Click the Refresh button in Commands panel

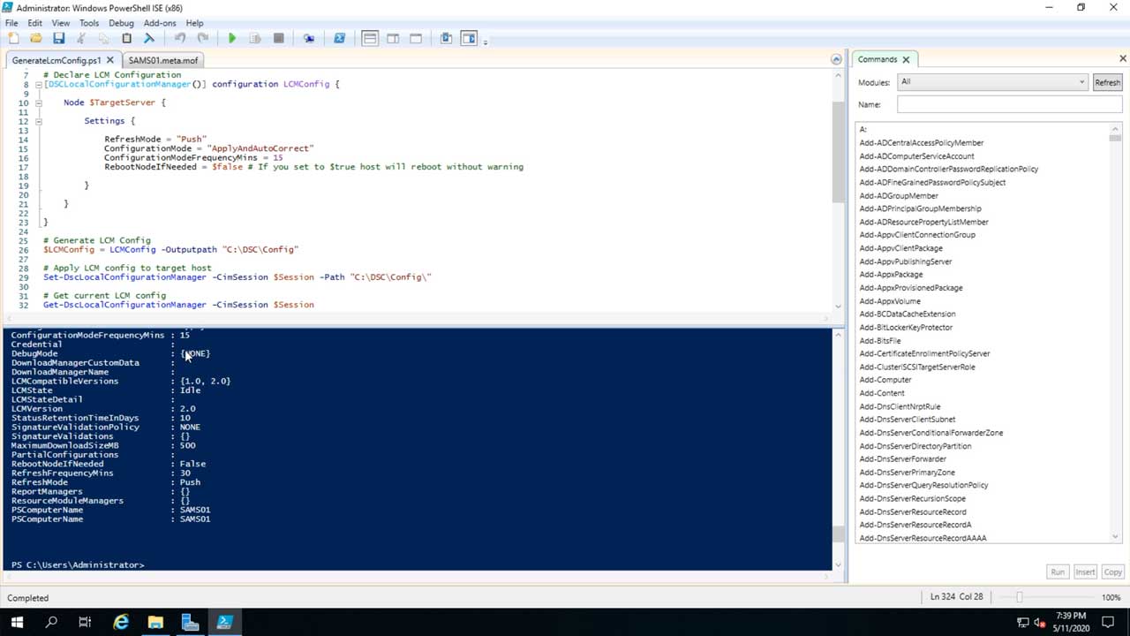coord(1107,82)
